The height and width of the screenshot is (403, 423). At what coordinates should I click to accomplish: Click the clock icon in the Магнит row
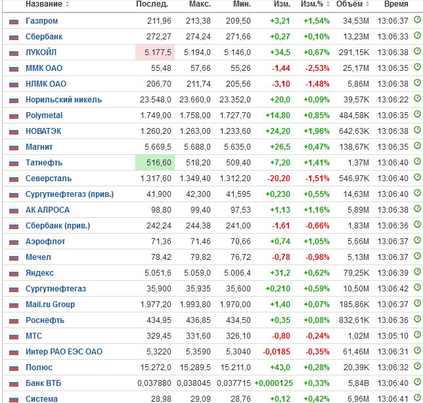(x=417, y=146)
